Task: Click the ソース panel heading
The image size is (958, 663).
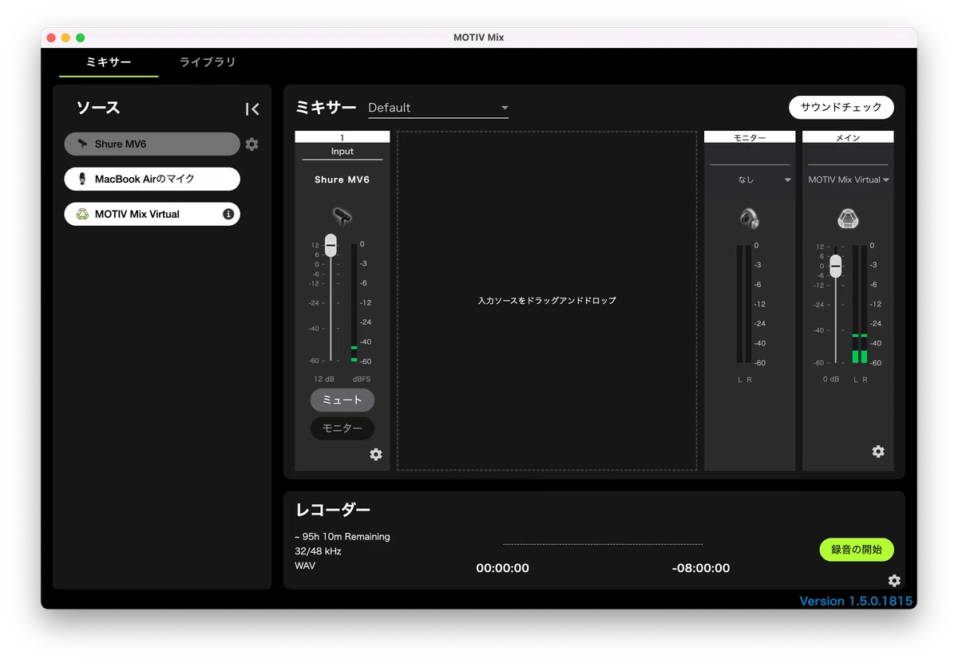Action: coord(97,108)
